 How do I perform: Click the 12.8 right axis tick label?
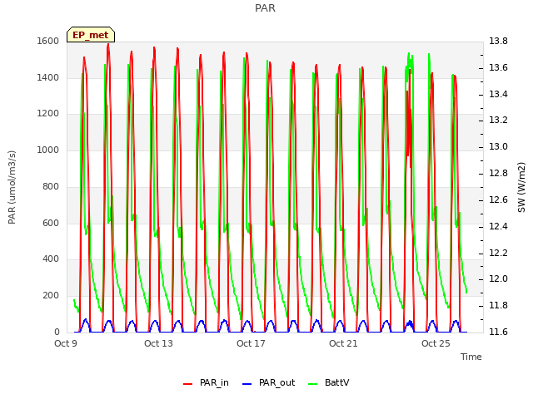[x=498, y=173]
